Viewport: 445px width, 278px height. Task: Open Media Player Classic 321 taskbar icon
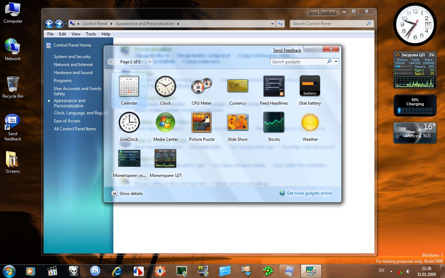pyautogui.click(x=52, y=271)
